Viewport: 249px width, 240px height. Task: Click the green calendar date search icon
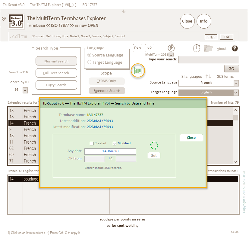pos(138,71)
